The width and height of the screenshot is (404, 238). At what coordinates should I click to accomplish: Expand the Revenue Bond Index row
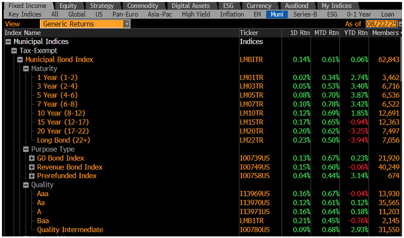point(32,167)
